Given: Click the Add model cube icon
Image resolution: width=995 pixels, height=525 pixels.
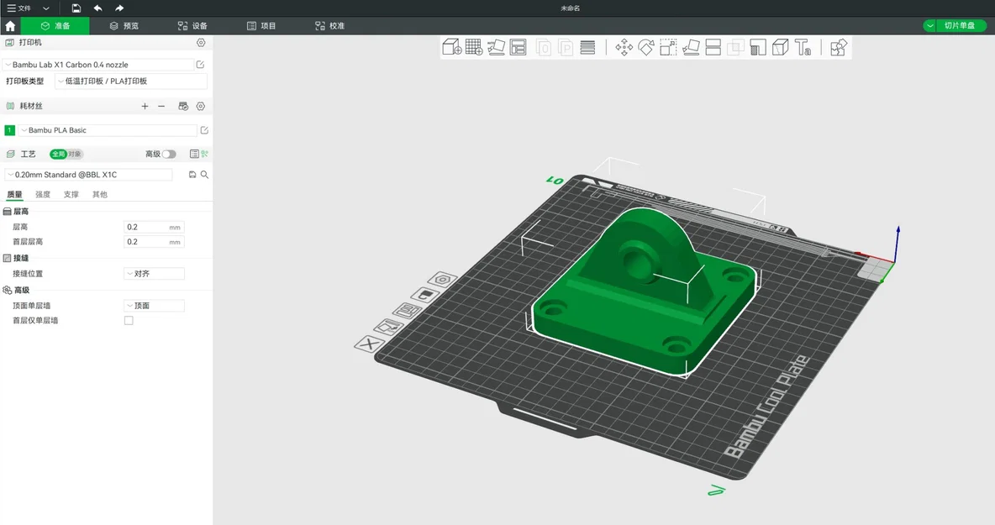Looking at the screenshot, I should click(x=452, y=47).
